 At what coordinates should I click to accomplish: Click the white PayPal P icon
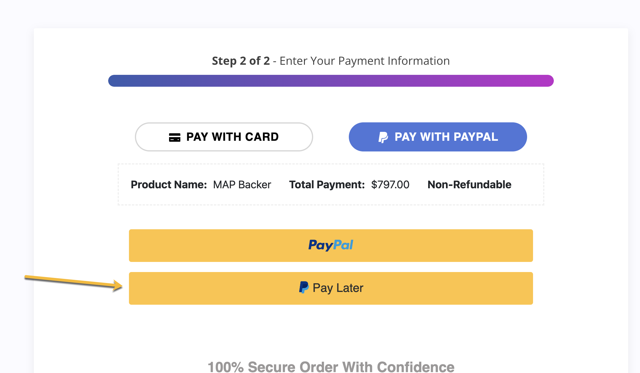[383, 137]
